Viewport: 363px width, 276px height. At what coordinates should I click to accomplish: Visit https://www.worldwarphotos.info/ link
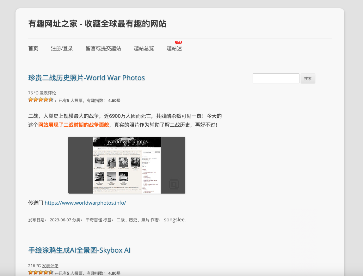tap(85, 203)
